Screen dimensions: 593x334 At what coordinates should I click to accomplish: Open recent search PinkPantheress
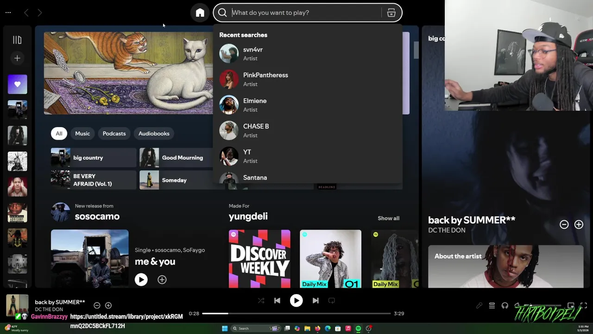[x=308, y=79]
